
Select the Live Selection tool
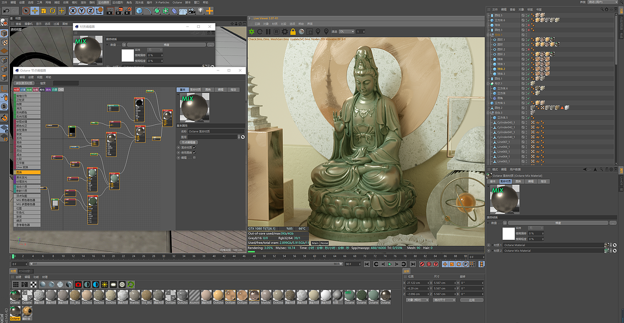(x=26, y=11)
